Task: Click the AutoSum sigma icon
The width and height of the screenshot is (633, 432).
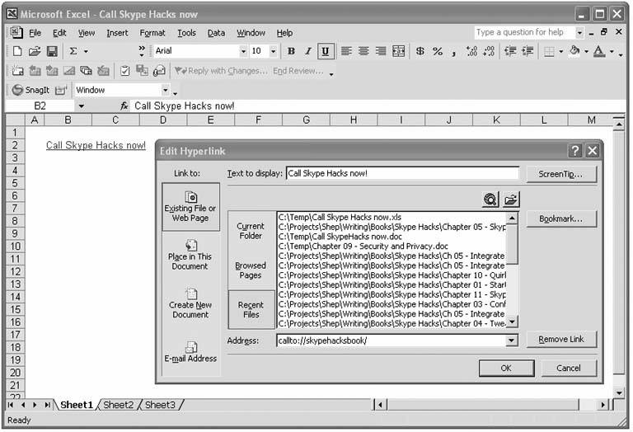Action: click(73, 51)
